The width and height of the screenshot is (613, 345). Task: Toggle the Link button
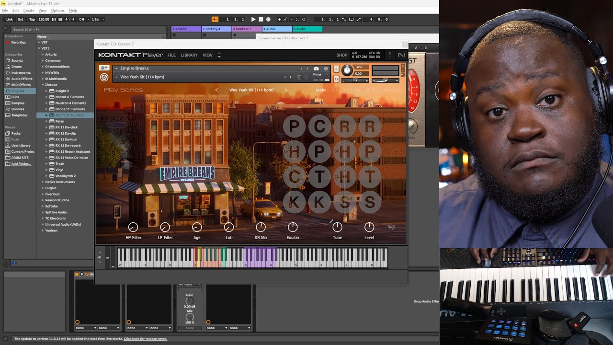point(10,19)
